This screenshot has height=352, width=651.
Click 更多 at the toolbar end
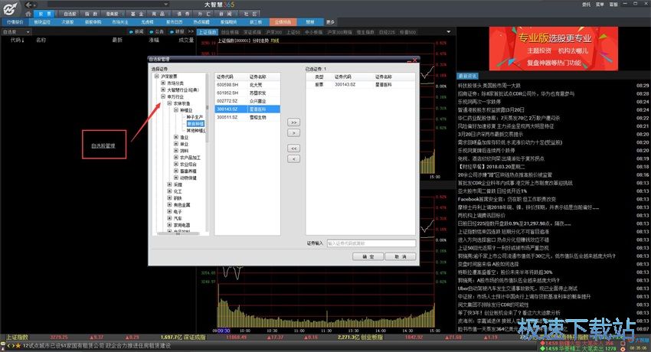pyautogui.click(x=330, y=22)
